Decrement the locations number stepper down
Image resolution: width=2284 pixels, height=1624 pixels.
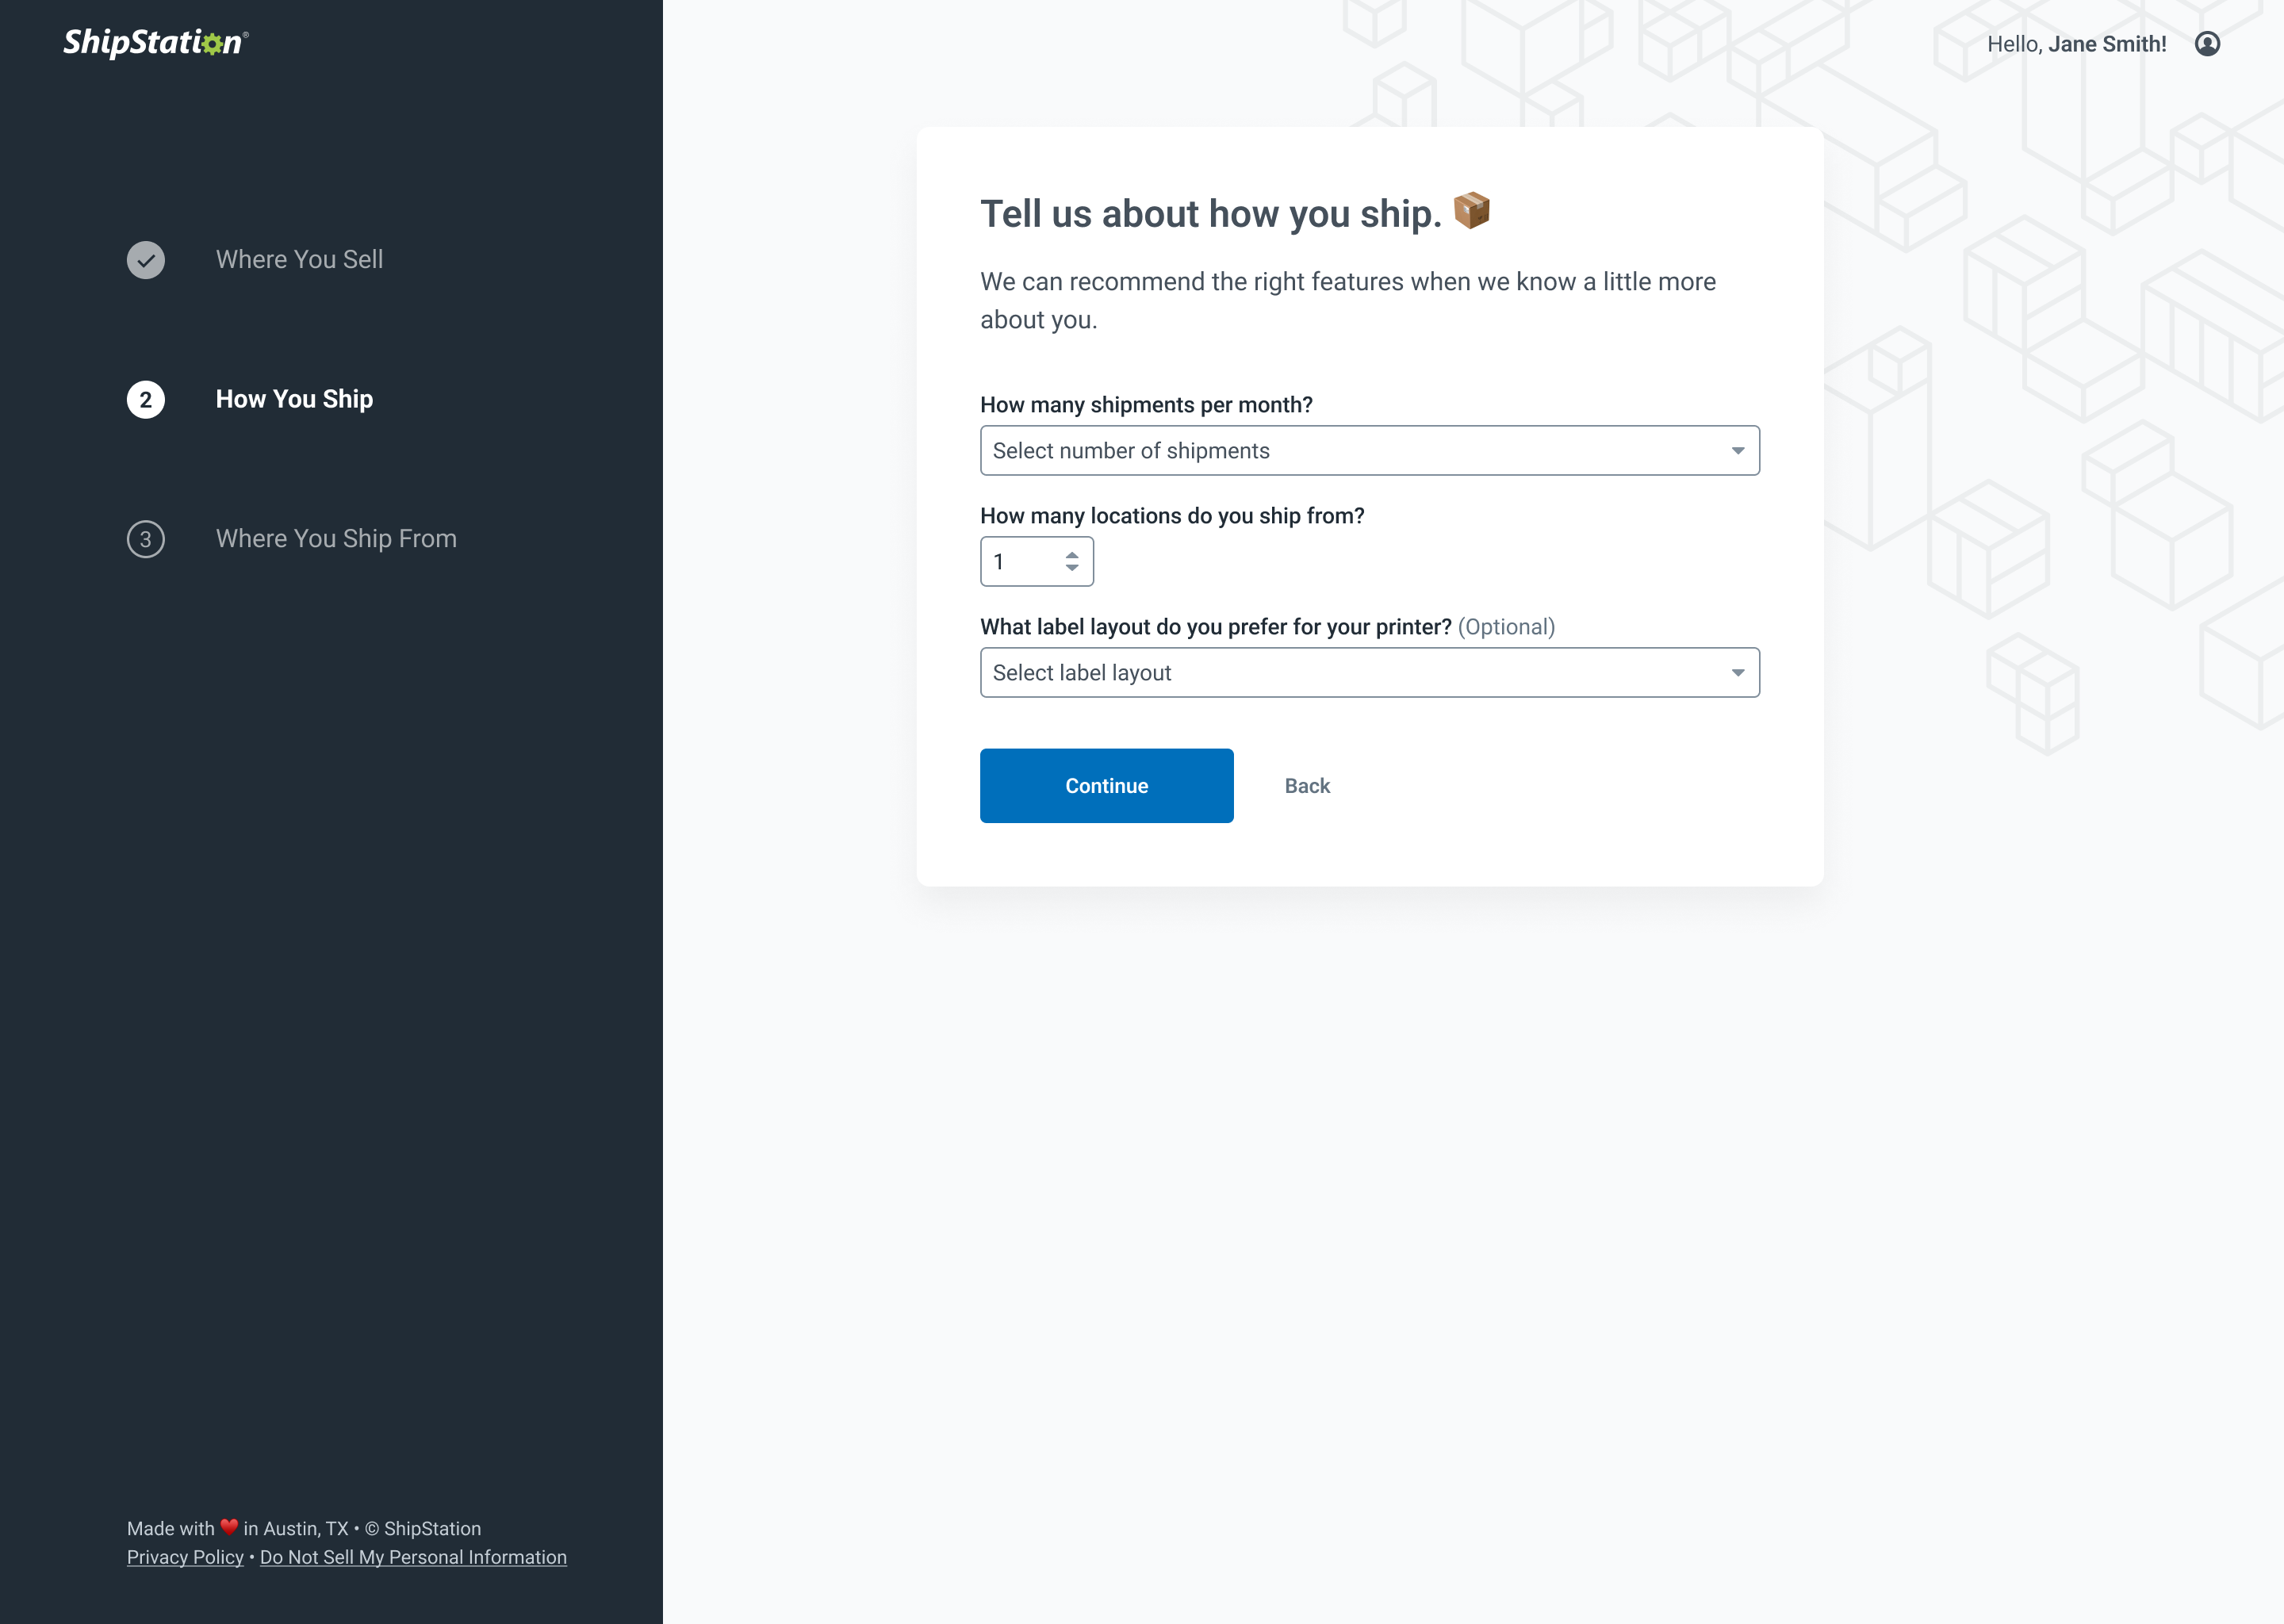click(1074, 569)
